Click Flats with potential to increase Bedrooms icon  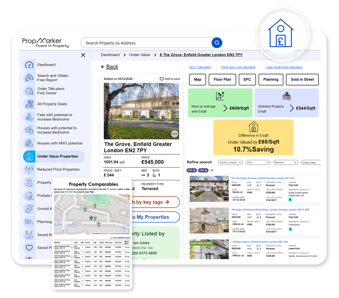pos(29,117)
